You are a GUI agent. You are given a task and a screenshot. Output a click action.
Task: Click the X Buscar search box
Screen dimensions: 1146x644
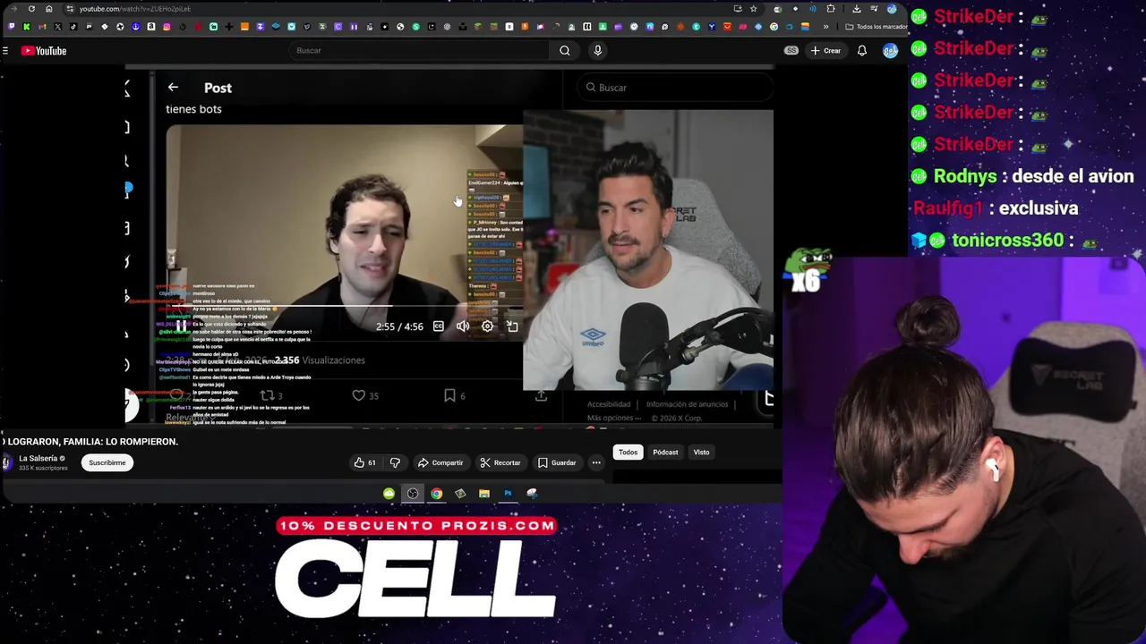pyautogui.click(x=676, y=88)
